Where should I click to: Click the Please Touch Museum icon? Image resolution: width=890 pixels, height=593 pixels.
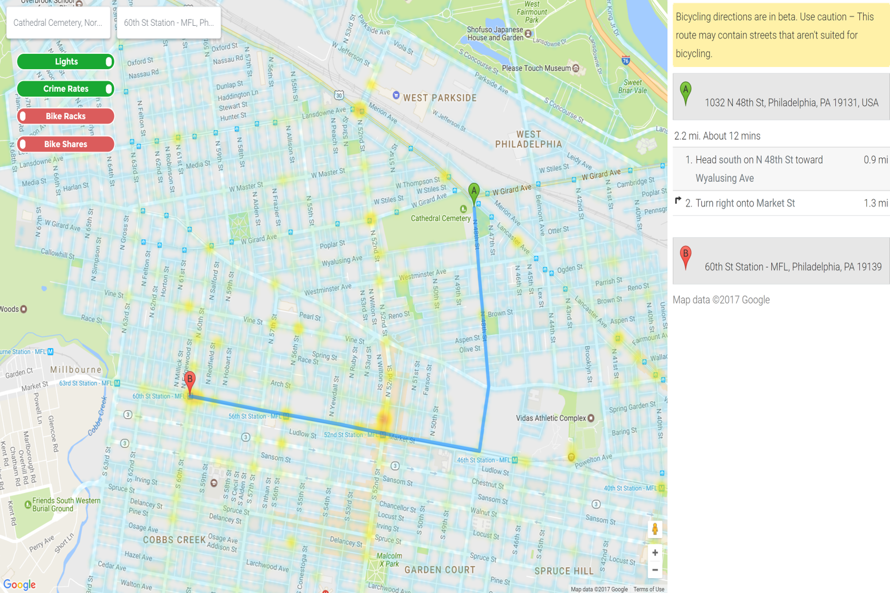(x=576, y=68)
